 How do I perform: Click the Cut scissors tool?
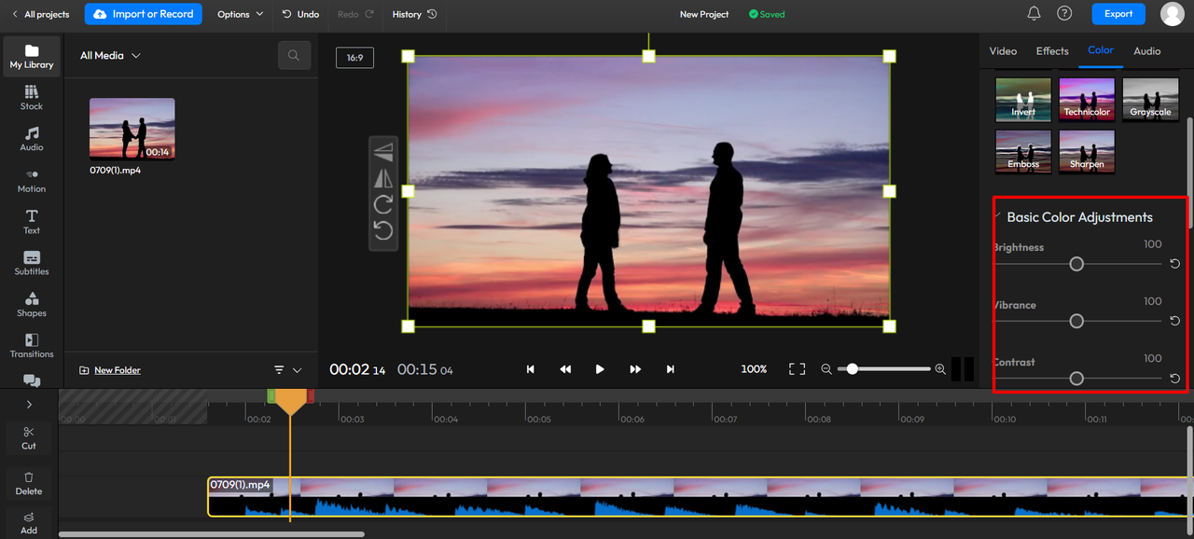click(29, 437)
